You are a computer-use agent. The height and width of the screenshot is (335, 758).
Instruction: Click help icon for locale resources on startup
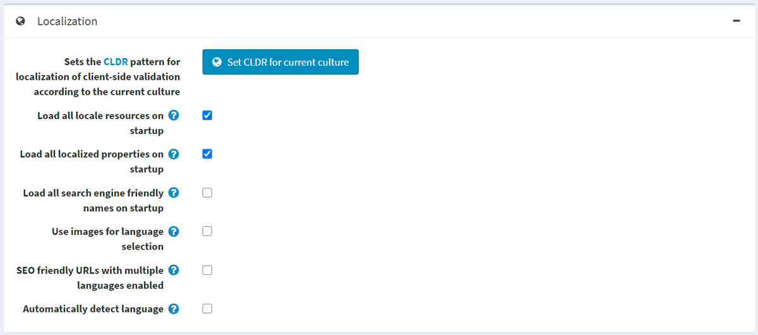[174, 116]
